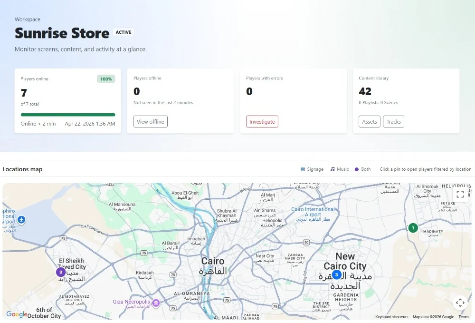Open the green pin near Madinaty
The height and width of the screenshot is (323, 475).
pyautogui.click(x=413, y=228)
